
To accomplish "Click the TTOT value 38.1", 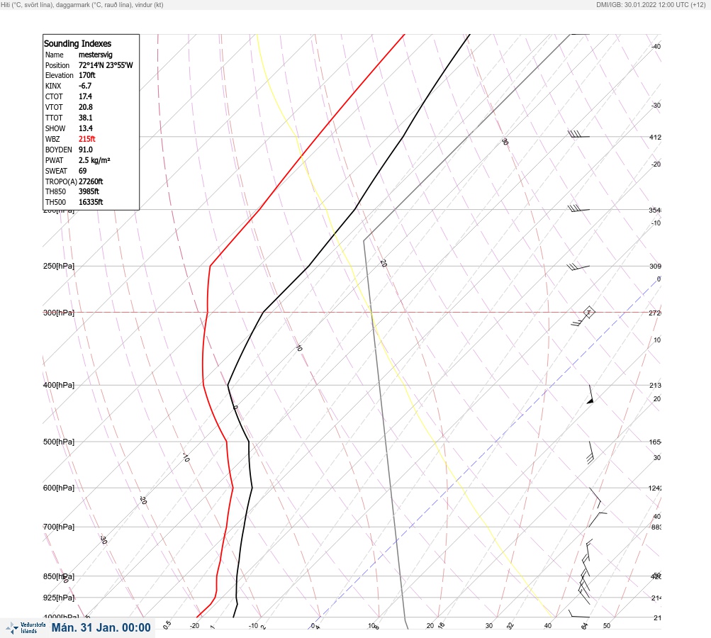I will [85, 118].
